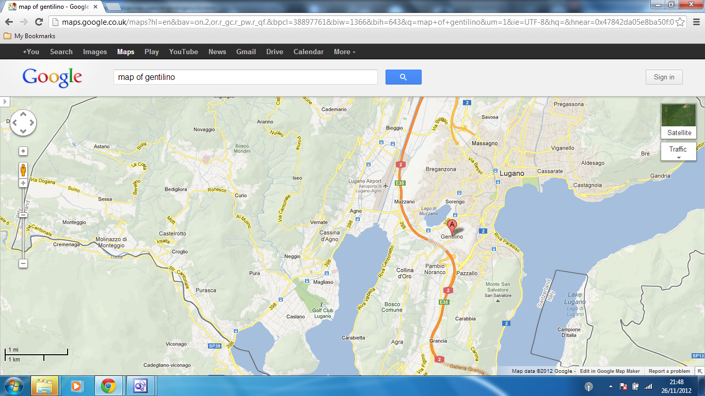This screenshot has width=705, height=396.
Task: Zoom out using the minus button
Action: click(23, 263)
